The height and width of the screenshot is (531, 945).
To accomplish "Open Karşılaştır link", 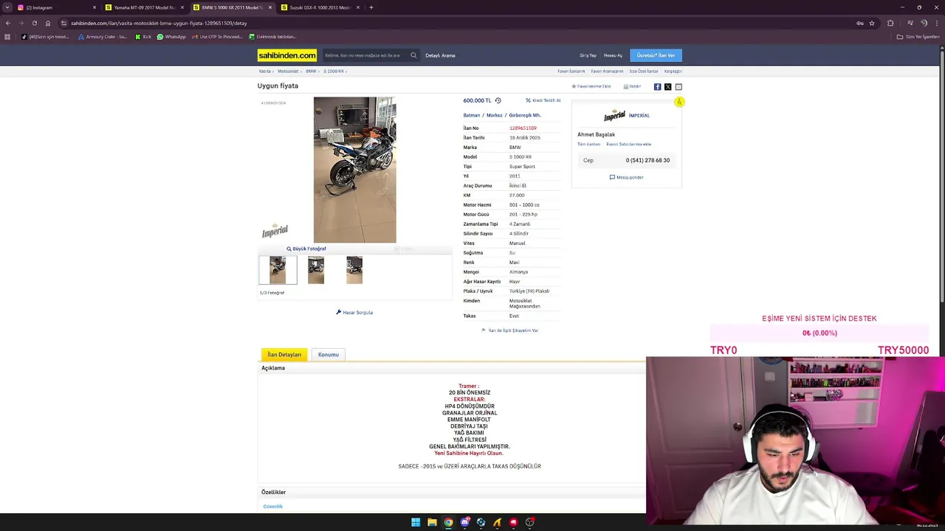I will [x=673, y=72].
